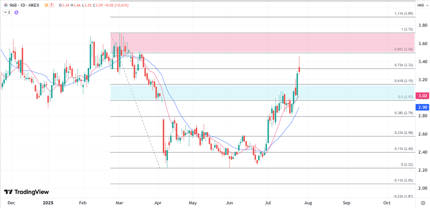The image size is (430, 208).
Task: Select the 0.236 (2.58) Fibonacci level label
Action: pos(404,133)
